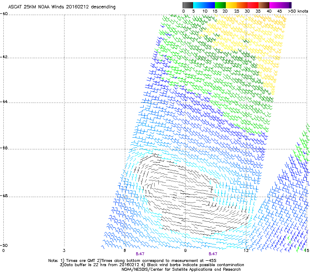Screen dimensions: 310x272
Task: Click the dark blue segment of the legend bar
Action: point(209,5)
